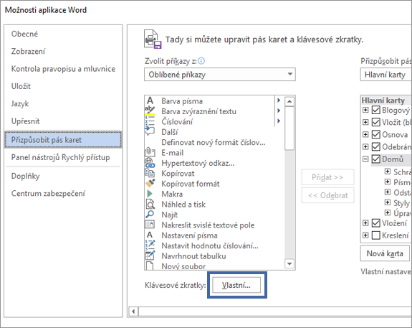Select the Najít magnifier icon
The width and height of the screenshot is (412, 328).
pos(150,215)
